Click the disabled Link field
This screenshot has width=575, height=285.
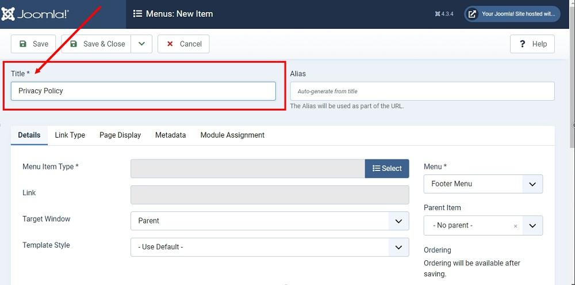pos(270,195)
